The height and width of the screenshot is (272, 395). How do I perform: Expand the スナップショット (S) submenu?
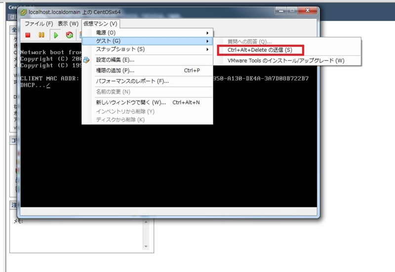(x=147, y=49)
